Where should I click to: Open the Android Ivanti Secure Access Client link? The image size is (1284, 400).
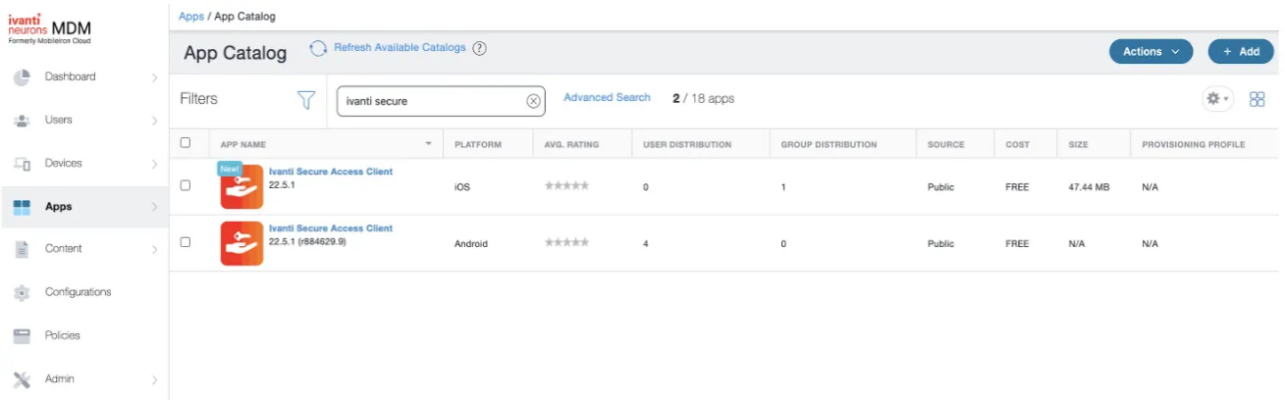[x=331, y=228]
